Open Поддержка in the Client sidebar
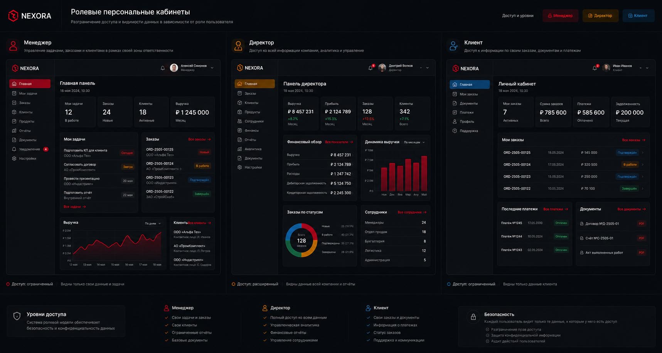This screenshot has height=353, width=662. (x=469, y=131)
